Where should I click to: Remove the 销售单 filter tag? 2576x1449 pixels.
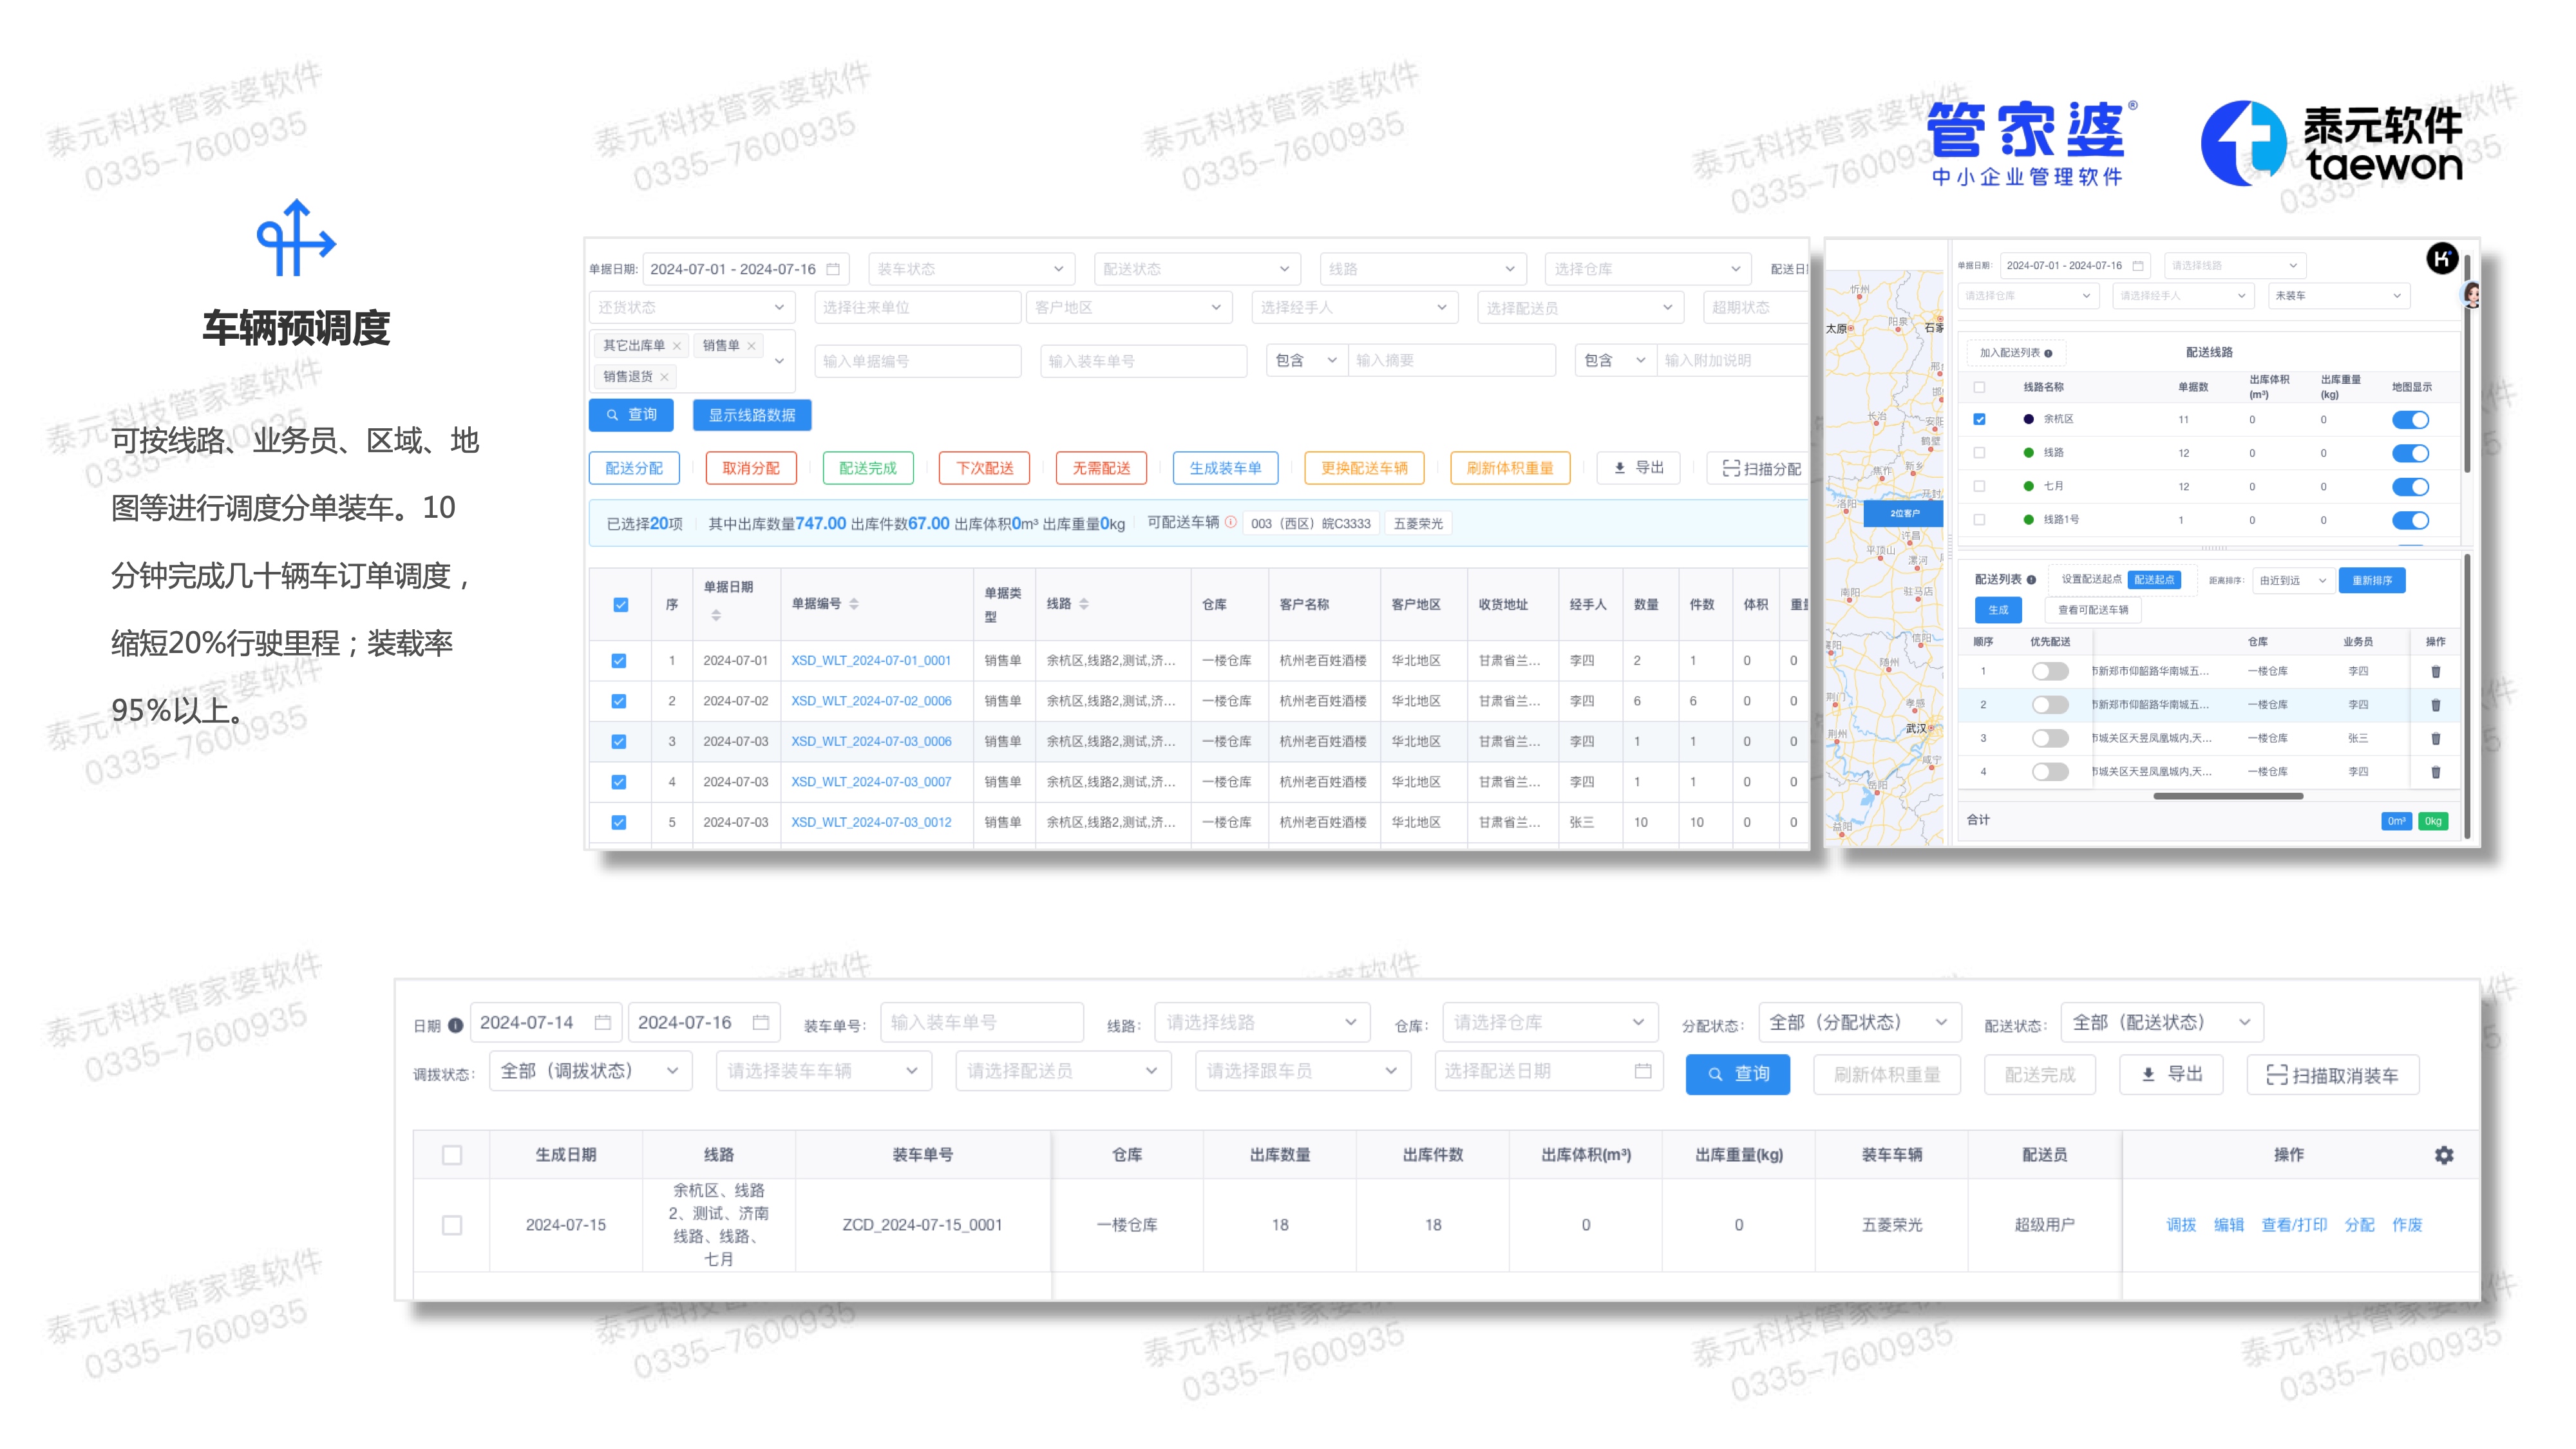click(751, 346)
